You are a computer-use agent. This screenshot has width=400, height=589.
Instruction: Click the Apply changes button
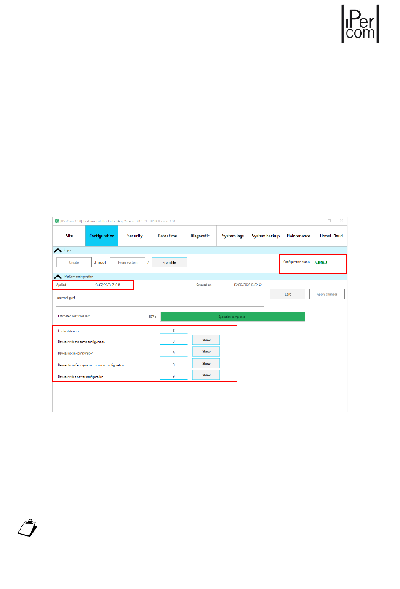click(327, 294)
